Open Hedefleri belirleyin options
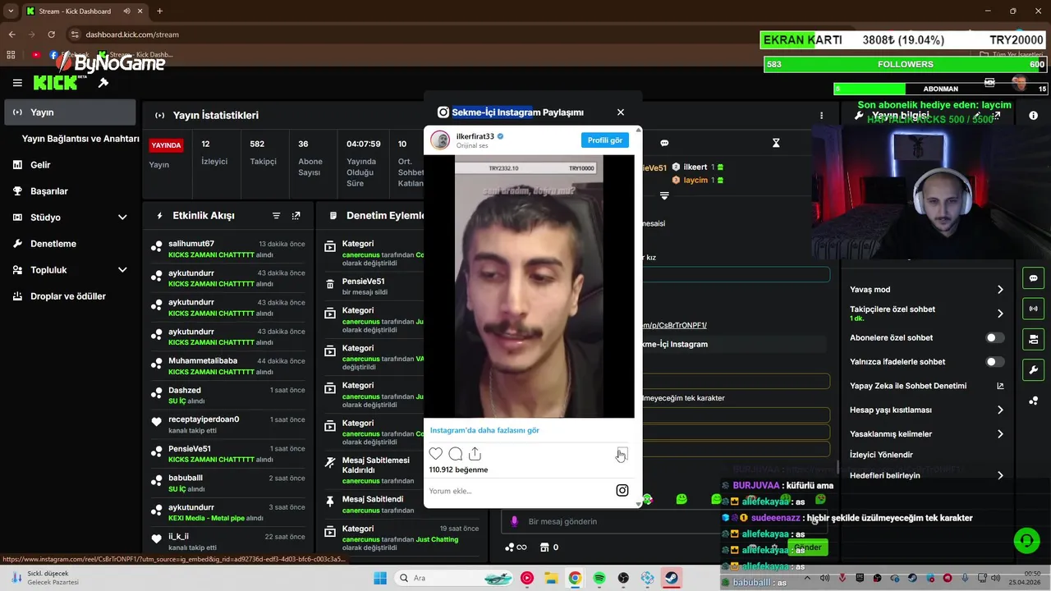 pos(927,475)
